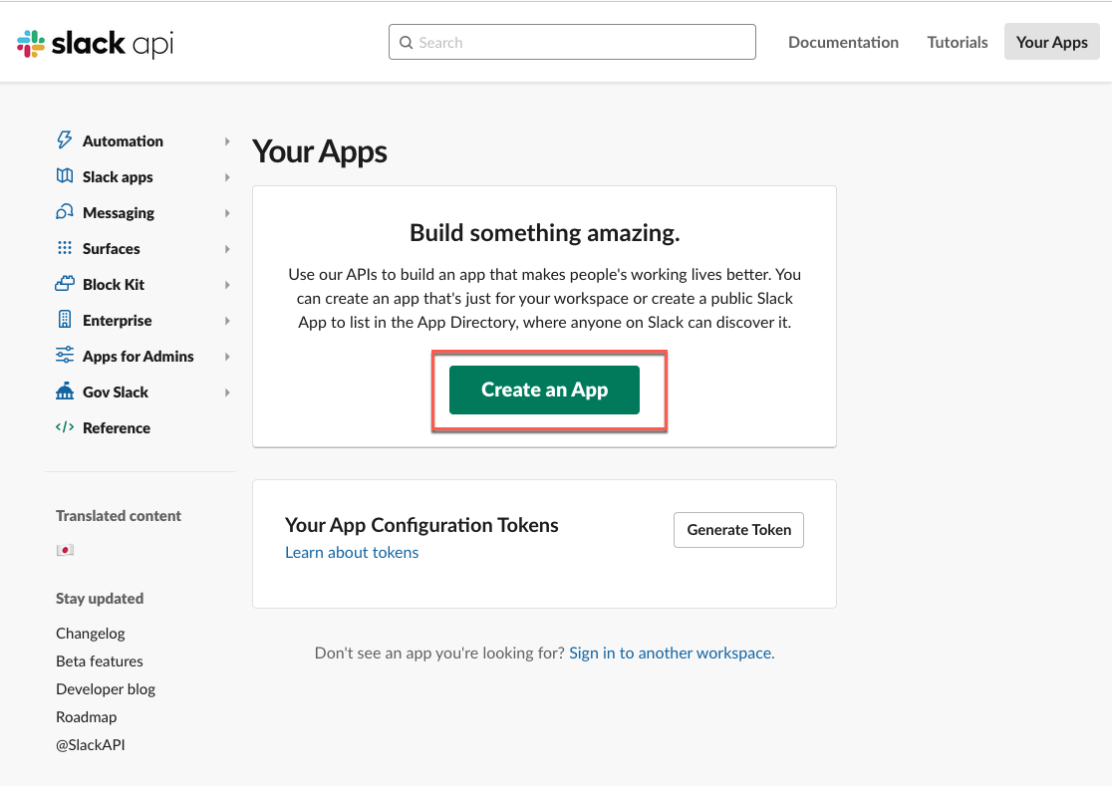Expand the Block Kit section arrow
This screenshot has width=1112, height=786.
[x=227, y=285]
